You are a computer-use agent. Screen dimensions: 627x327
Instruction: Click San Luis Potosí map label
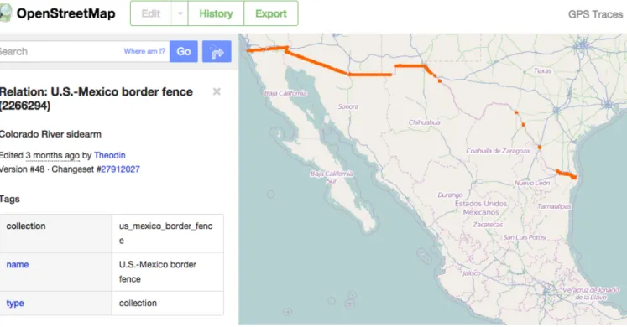(x=525, y=237)
